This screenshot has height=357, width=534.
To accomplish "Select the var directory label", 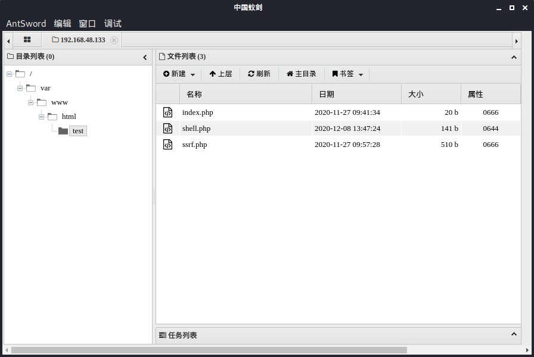I will coord(45,88).
